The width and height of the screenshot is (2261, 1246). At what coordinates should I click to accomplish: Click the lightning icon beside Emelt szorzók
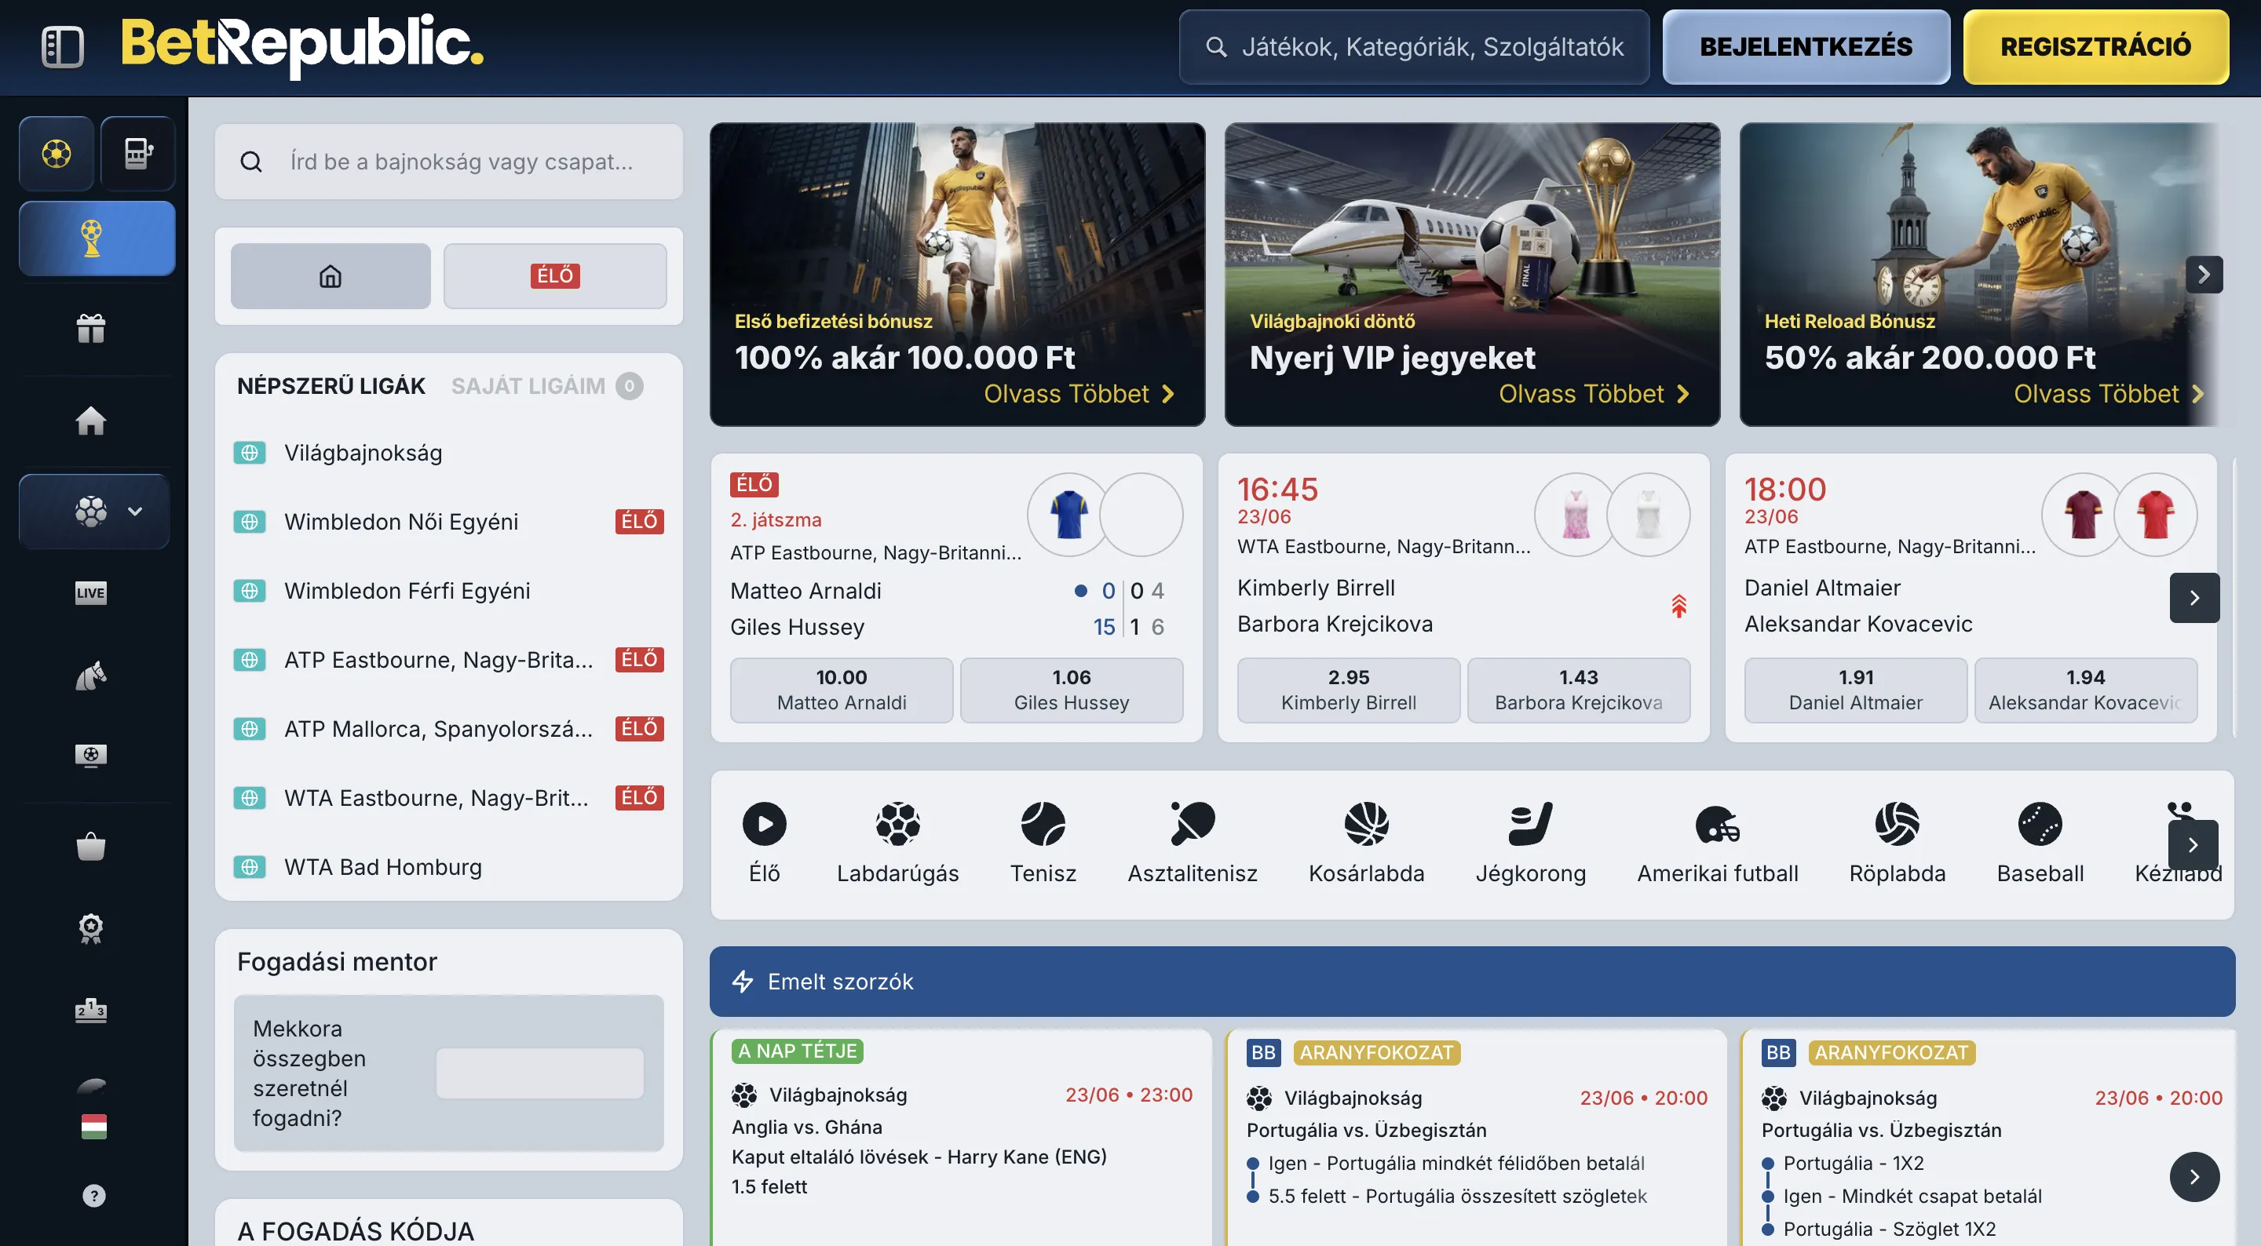(x=743, y=981)
